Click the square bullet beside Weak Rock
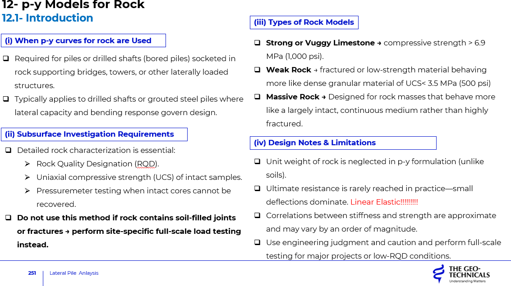Viewport: 511px width, 286px height. click(x=257, y=70)
